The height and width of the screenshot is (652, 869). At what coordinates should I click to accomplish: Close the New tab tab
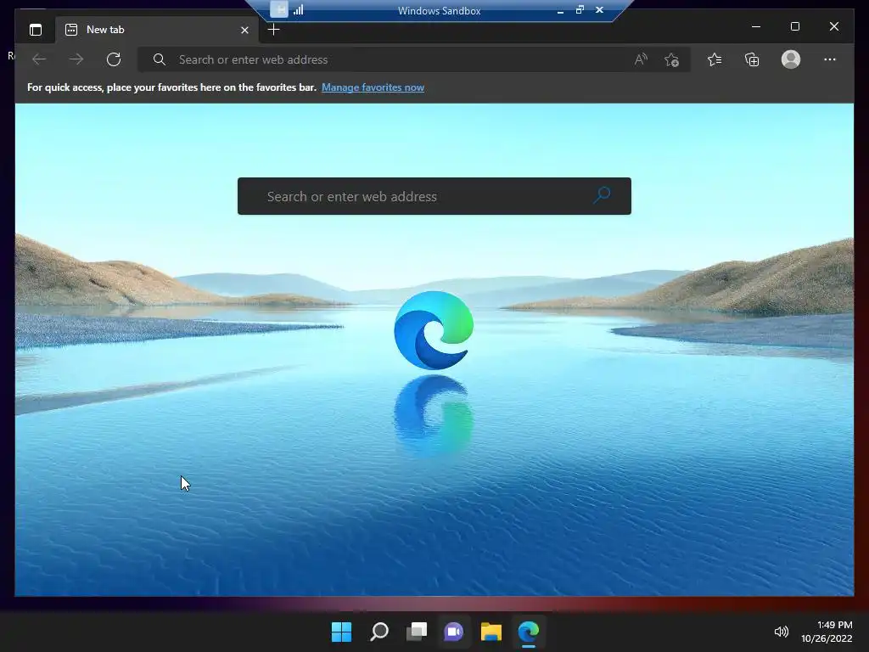coord(244,30)
